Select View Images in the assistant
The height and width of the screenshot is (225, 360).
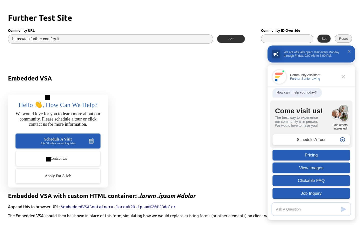coord(311,168)
